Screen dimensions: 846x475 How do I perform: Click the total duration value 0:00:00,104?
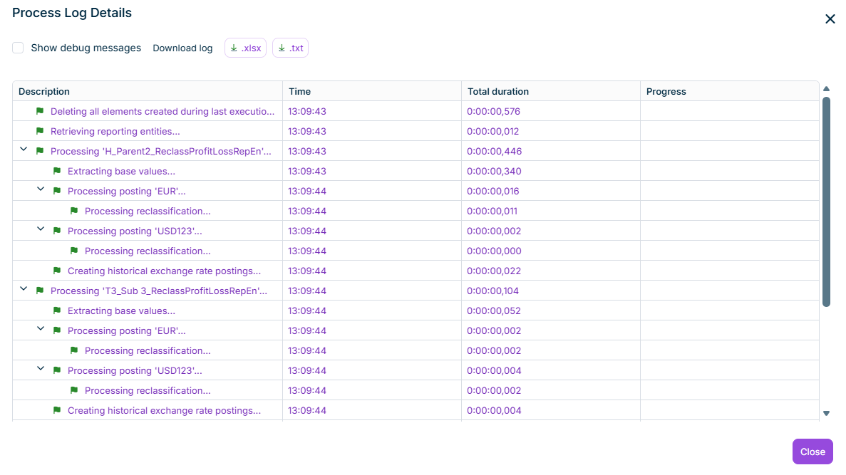tap(492, 291)
